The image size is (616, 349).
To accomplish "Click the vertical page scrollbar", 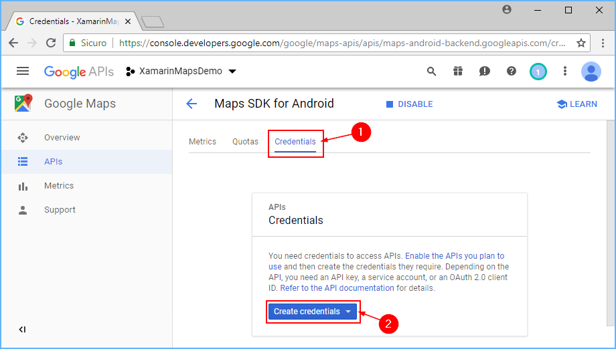I will [610, 223].
